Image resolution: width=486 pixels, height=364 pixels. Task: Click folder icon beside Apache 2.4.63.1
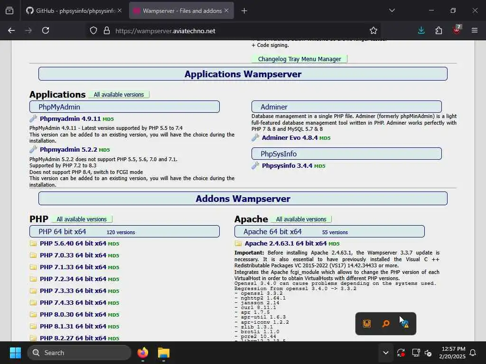click(238, 243)
